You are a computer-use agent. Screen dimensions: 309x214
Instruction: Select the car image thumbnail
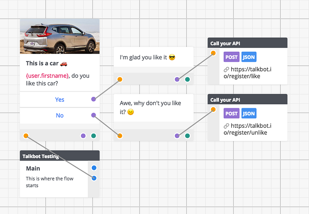(60, 36)
